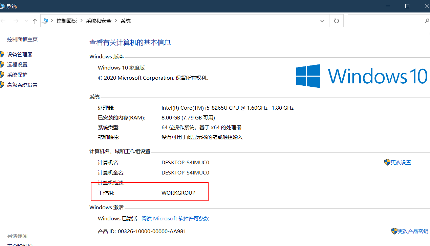The image size is (430, 246).
Task: Open recent locations dropdown chevron
Action: coord(26,21)
